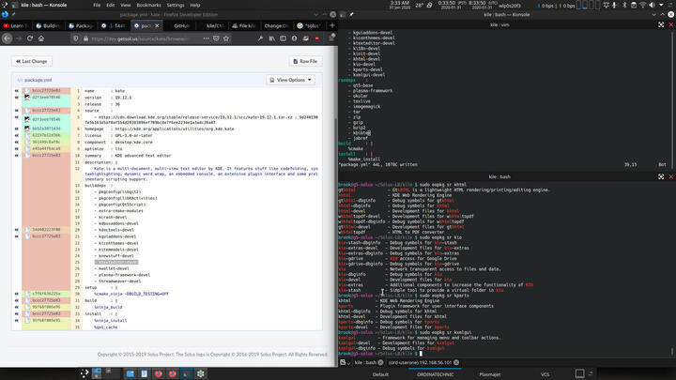Open the Konsole Edit menu
Viewport: 676px width, 380px height.
(111, 6)
